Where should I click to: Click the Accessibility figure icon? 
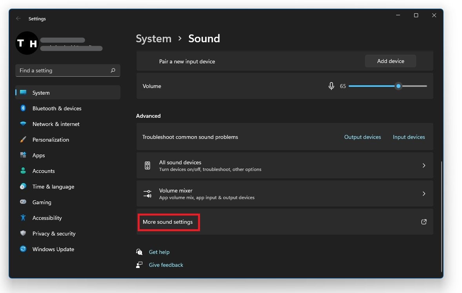[23, 218]
